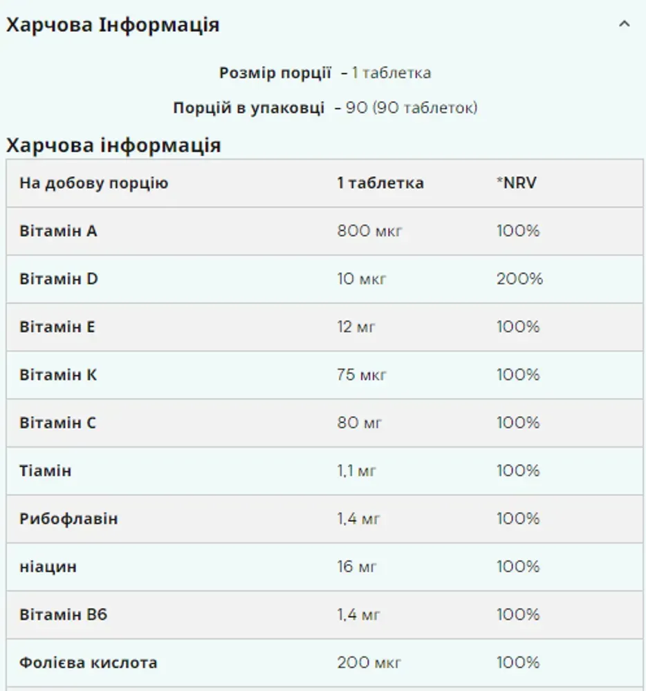Click the Харчова Інформація accordion header
The height and width of the screenshot is (691, 646).
pos(323,25)
